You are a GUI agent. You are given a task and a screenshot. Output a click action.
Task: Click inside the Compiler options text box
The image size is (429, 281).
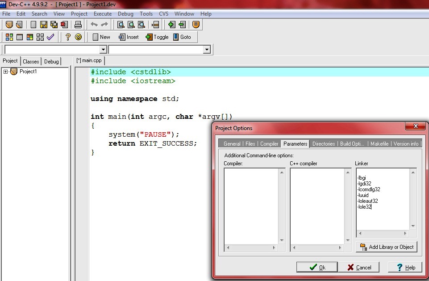coord(251,206)
